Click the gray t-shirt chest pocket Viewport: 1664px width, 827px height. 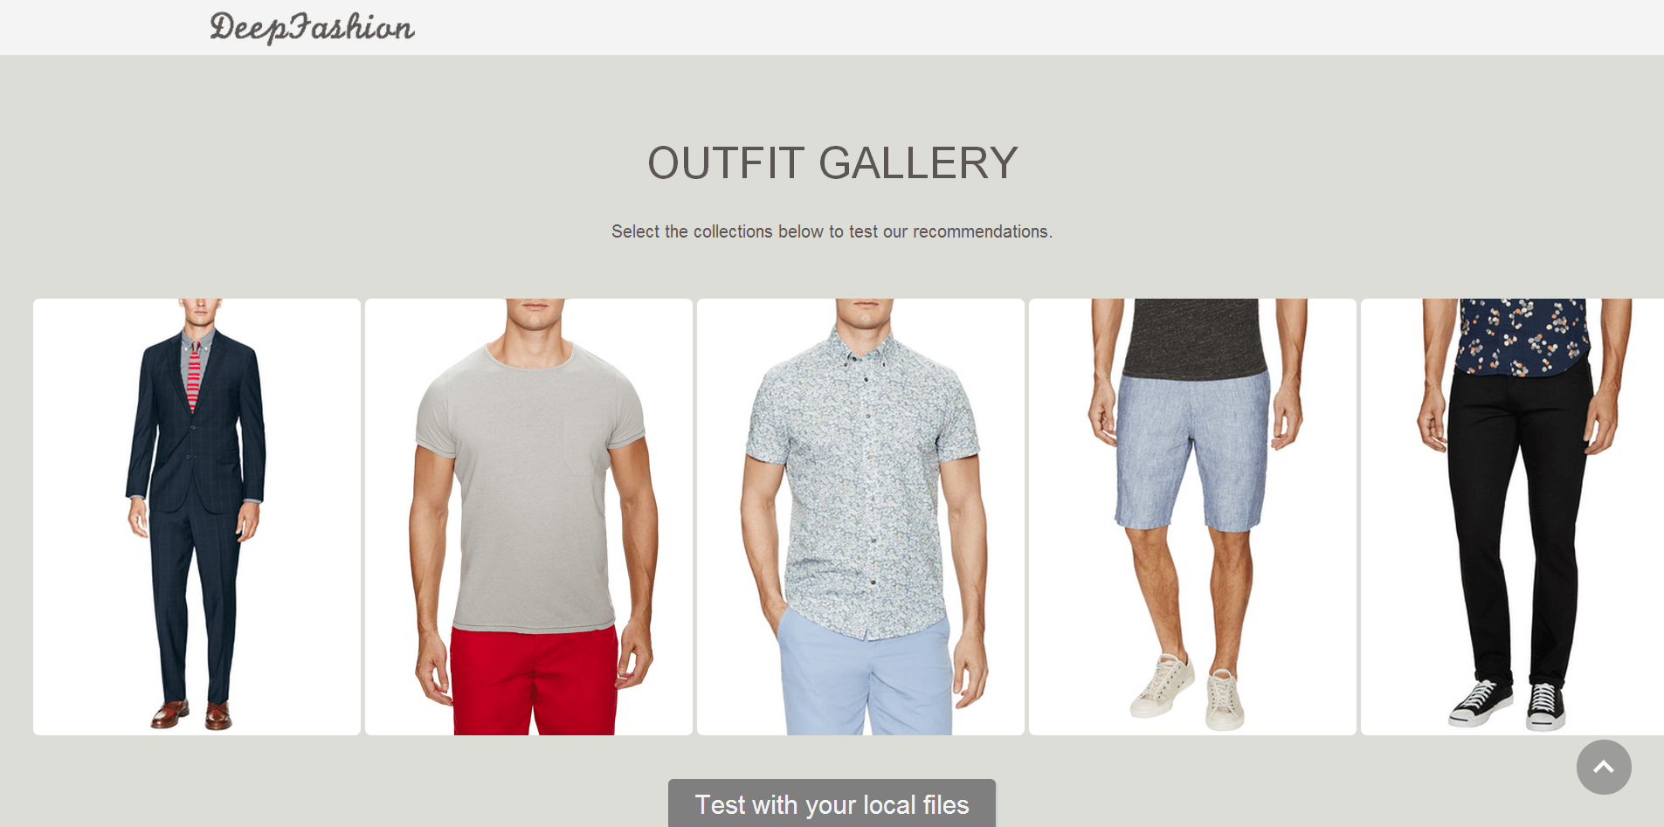coord(581,445)
